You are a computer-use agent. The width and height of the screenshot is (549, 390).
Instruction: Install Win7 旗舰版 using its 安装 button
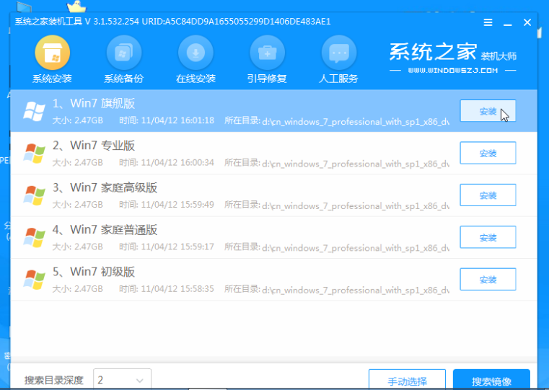(x=488, y=111)
